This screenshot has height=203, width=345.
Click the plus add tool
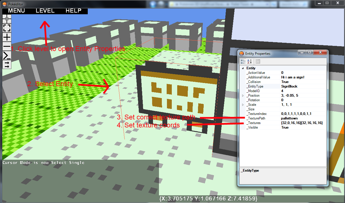(7, 37)
